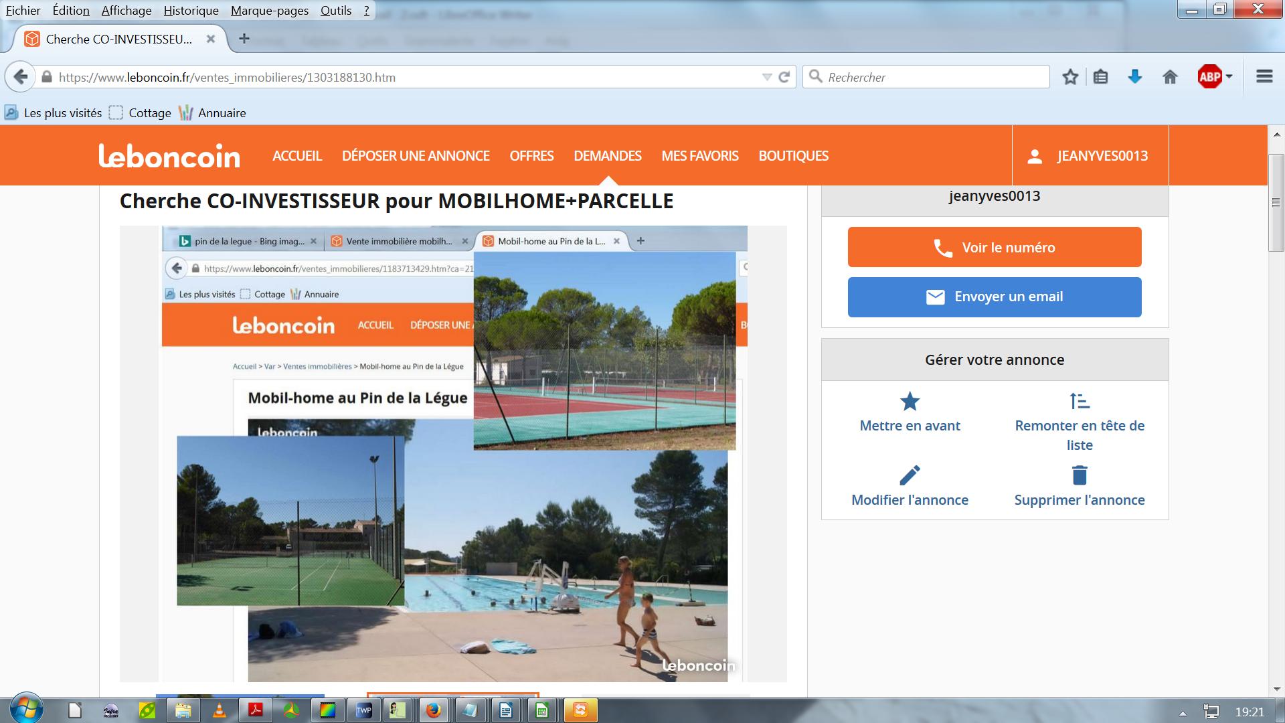Viewport: 1285px width, 723px height.
Task: Open a new tab with the plus button
Action: (244, 39)
